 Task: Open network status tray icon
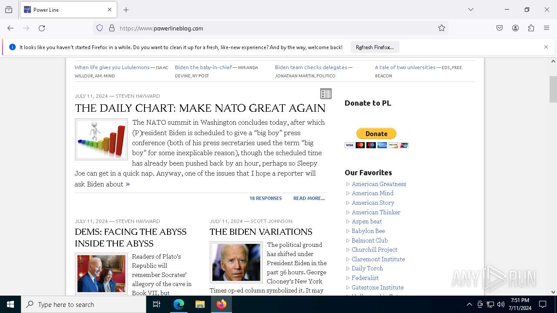tap(490, 304)
